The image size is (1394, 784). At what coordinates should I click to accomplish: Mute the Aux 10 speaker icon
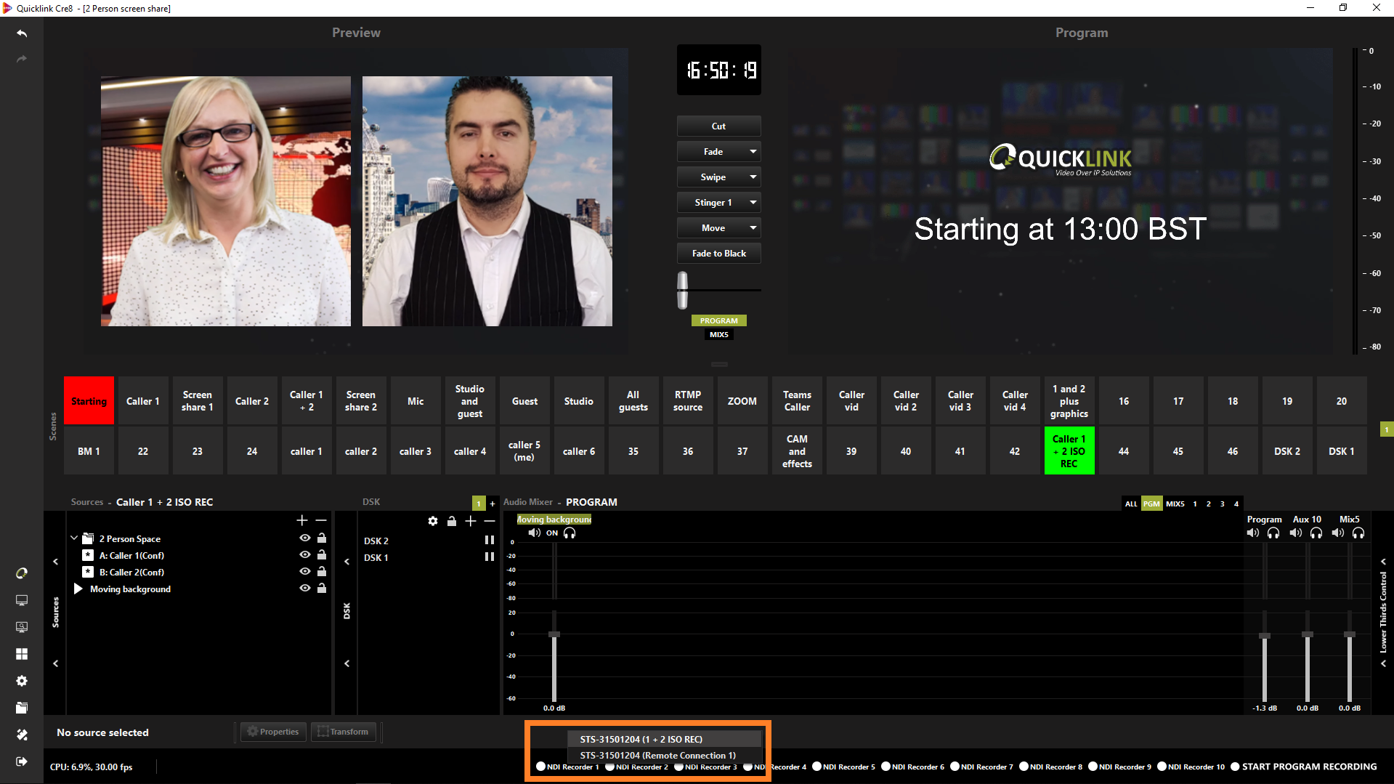(1295, 533)
